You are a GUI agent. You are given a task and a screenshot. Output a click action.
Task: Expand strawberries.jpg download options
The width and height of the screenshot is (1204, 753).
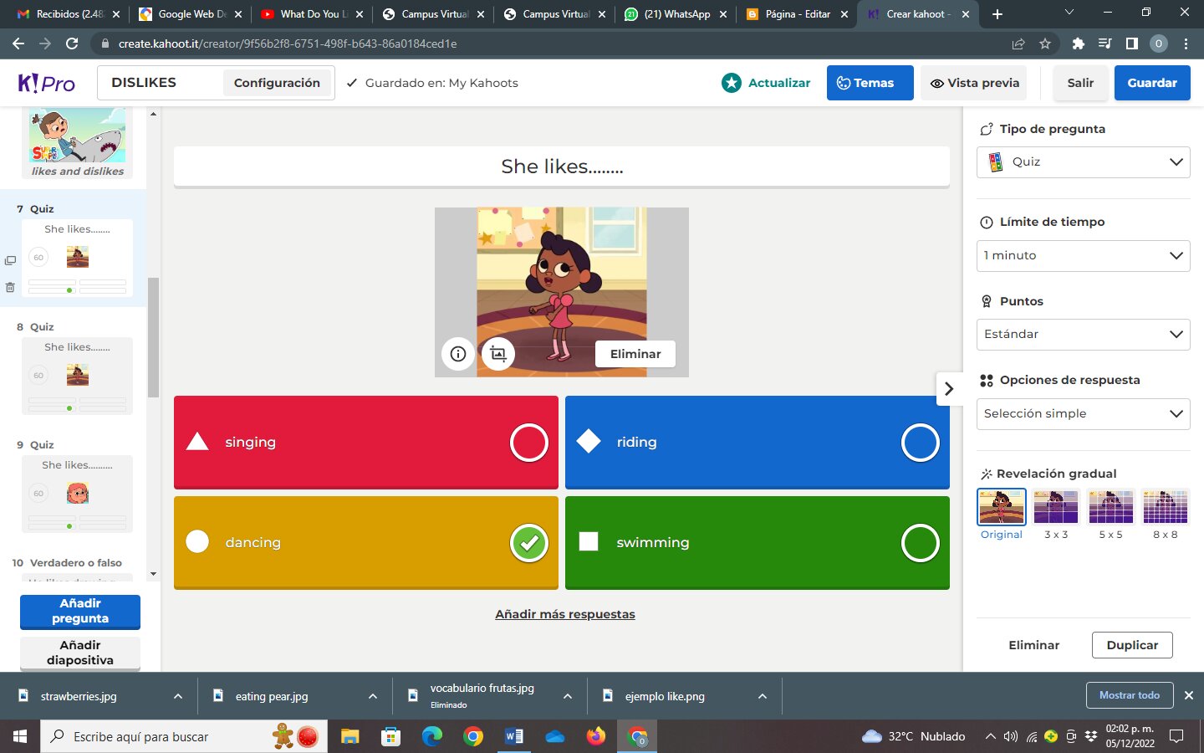pos(178,696)
